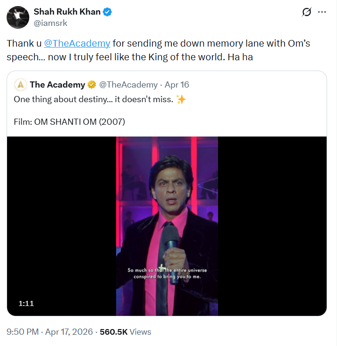Open Shah Rukh Khan's profile picture
Screen dimensions: 337x346
pyautogui.click(x=17, y=17)
